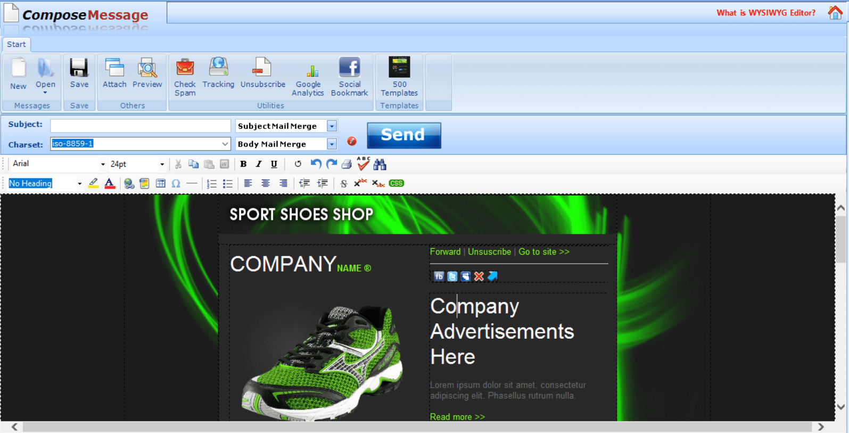Open Find with binoculars icon

[380, 165]
